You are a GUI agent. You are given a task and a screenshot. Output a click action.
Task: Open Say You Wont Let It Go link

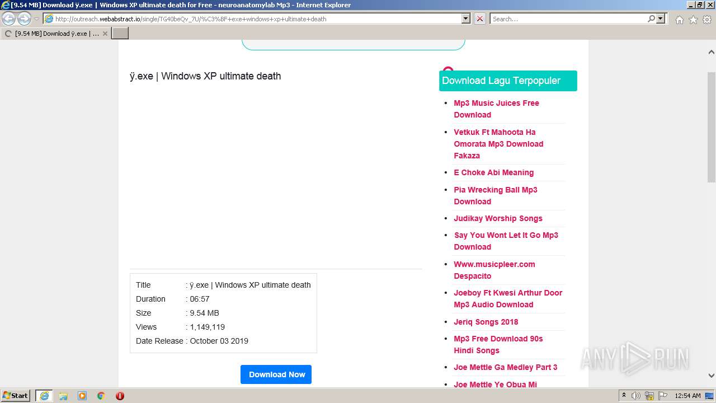[506, 241]
